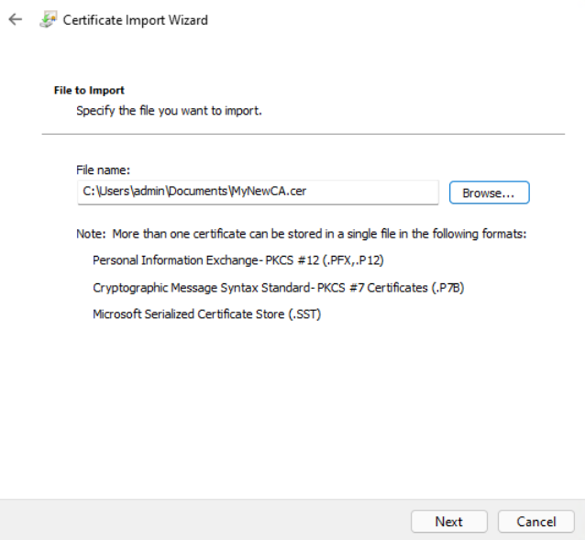Go back using the arrow icon
The width and height of the screenshot is (585, 540).
click(x=16, y=19)
